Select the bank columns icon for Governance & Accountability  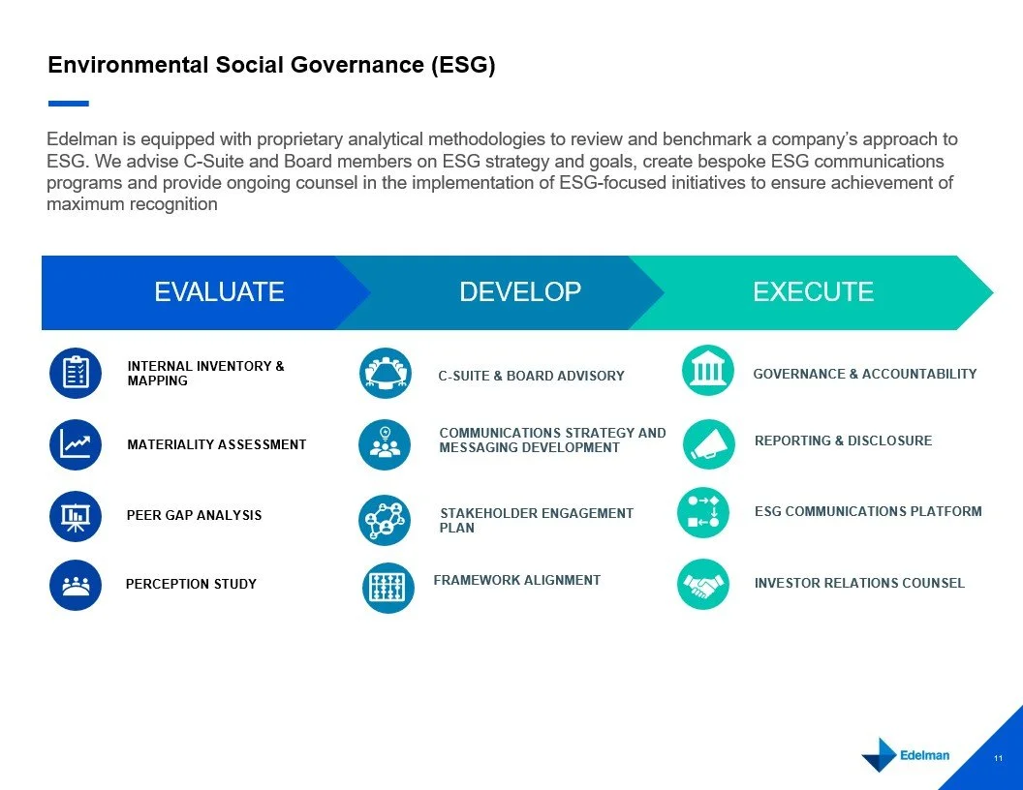click(707, 369)
